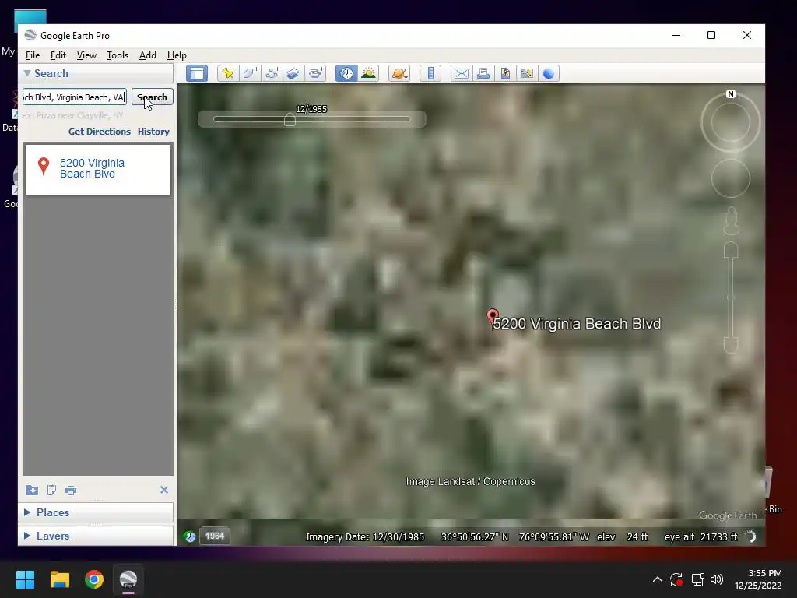Click the Search button
Screen dimensions: 797x598
(x=152, y=97)
